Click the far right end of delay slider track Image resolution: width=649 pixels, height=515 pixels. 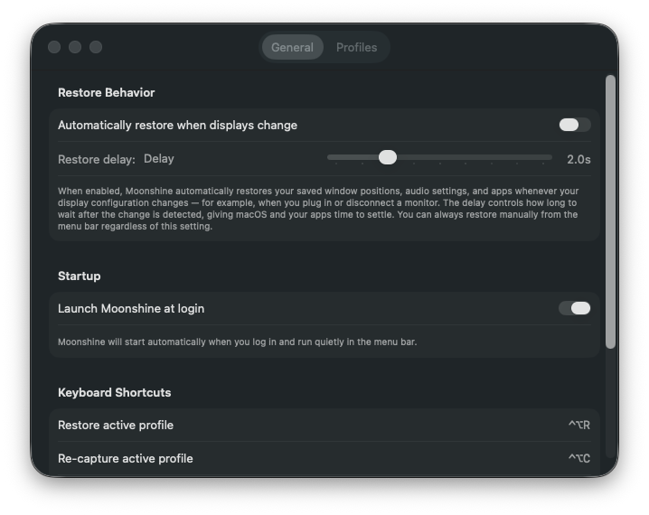pos(549,157)
